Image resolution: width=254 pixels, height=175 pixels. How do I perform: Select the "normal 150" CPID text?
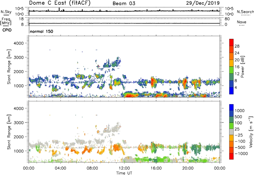42,31
